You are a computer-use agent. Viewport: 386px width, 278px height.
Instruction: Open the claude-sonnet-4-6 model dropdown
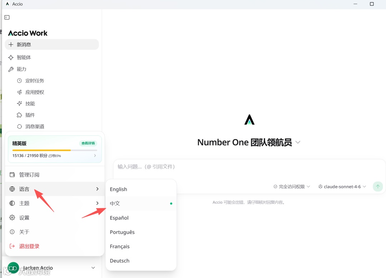342,187
